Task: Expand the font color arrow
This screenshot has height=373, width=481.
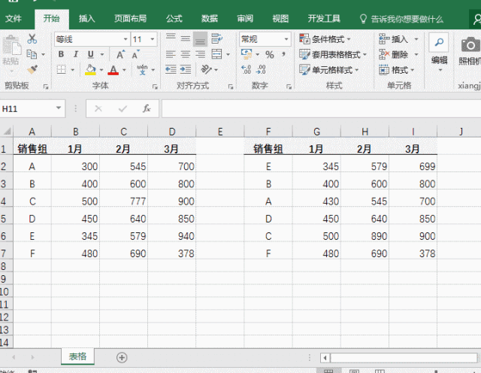Action: point(124,70)
